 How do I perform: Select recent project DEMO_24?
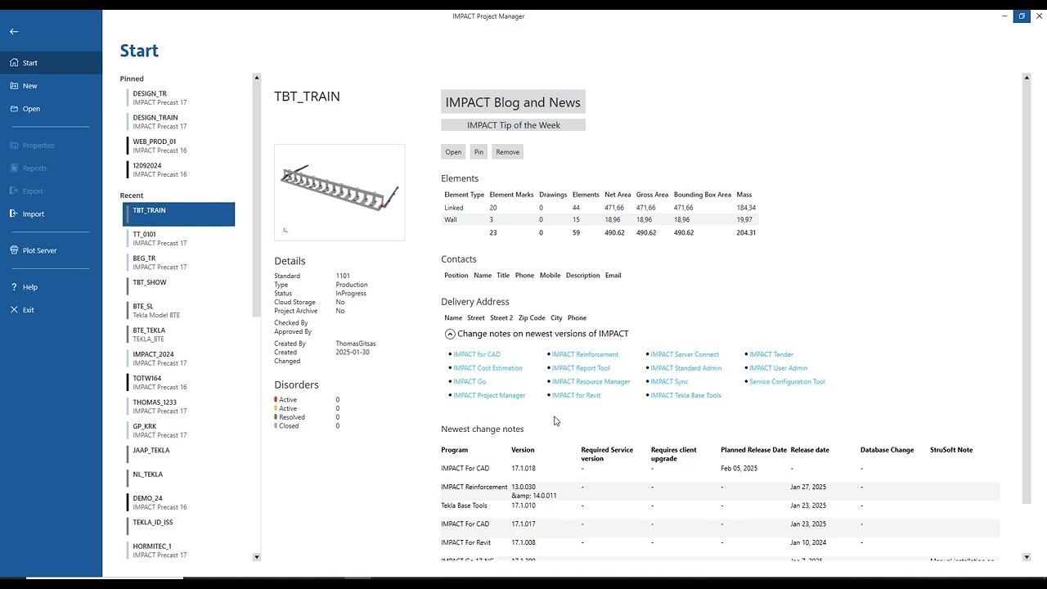178,502
